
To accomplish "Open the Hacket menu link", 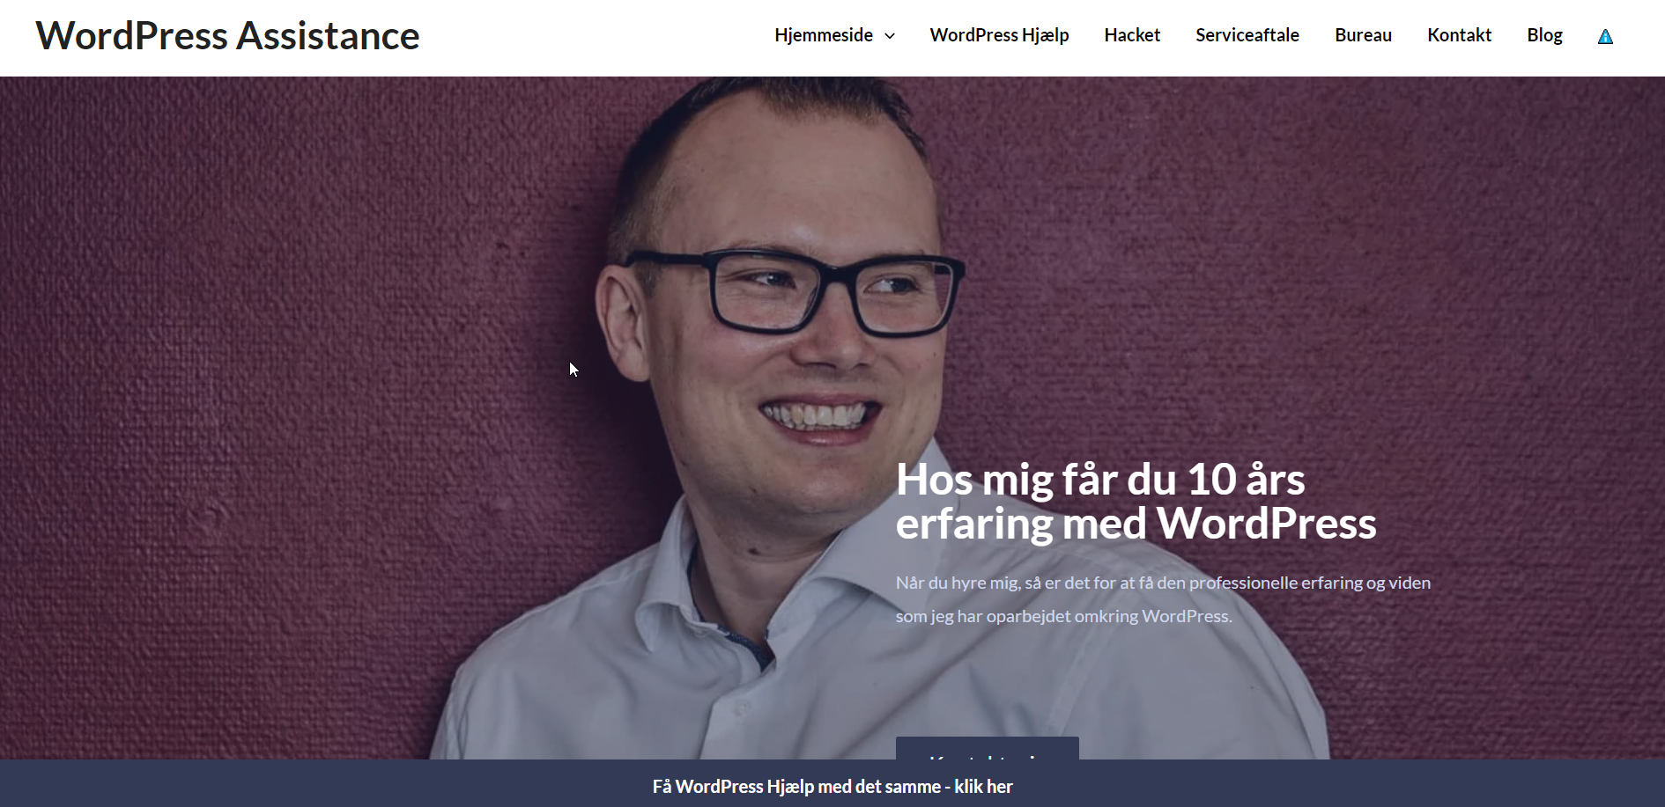I will click(1132, 35).
